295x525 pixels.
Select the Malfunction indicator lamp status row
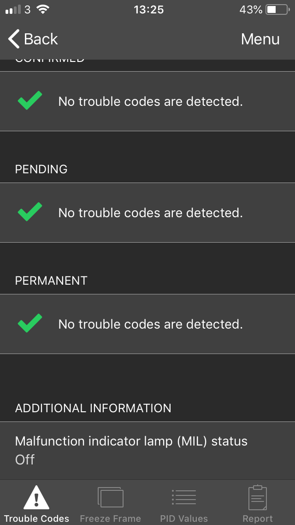[x=147, y=451]
